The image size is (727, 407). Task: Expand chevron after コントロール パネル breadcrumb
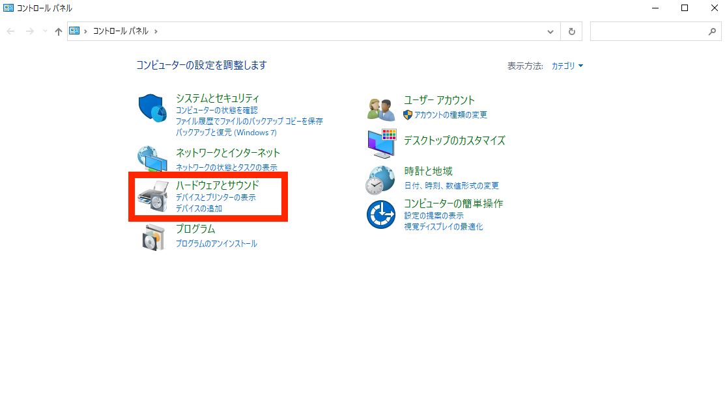tap(156, 31)
